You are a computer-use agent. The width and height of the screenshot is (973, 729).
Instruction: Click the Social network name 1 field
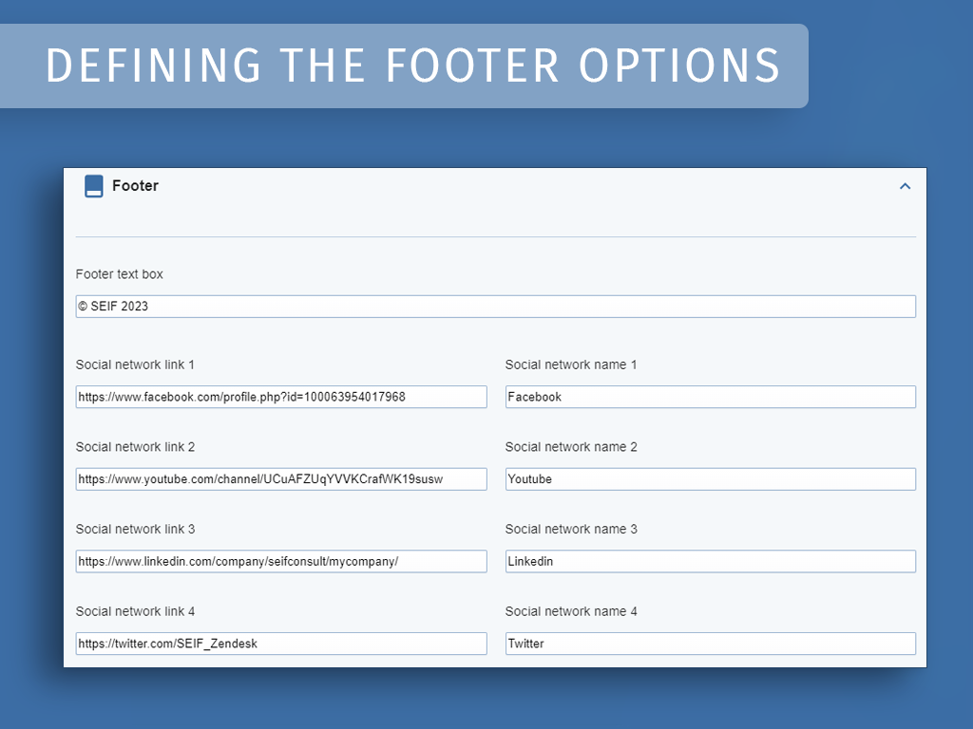710,397
